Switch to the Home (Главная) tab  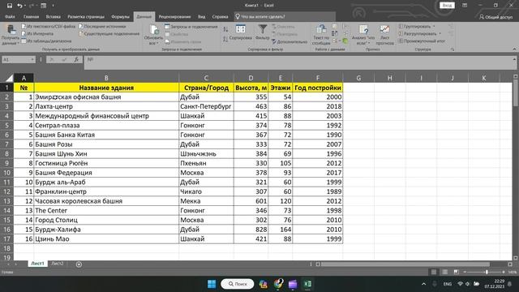(x=31, y=16)
